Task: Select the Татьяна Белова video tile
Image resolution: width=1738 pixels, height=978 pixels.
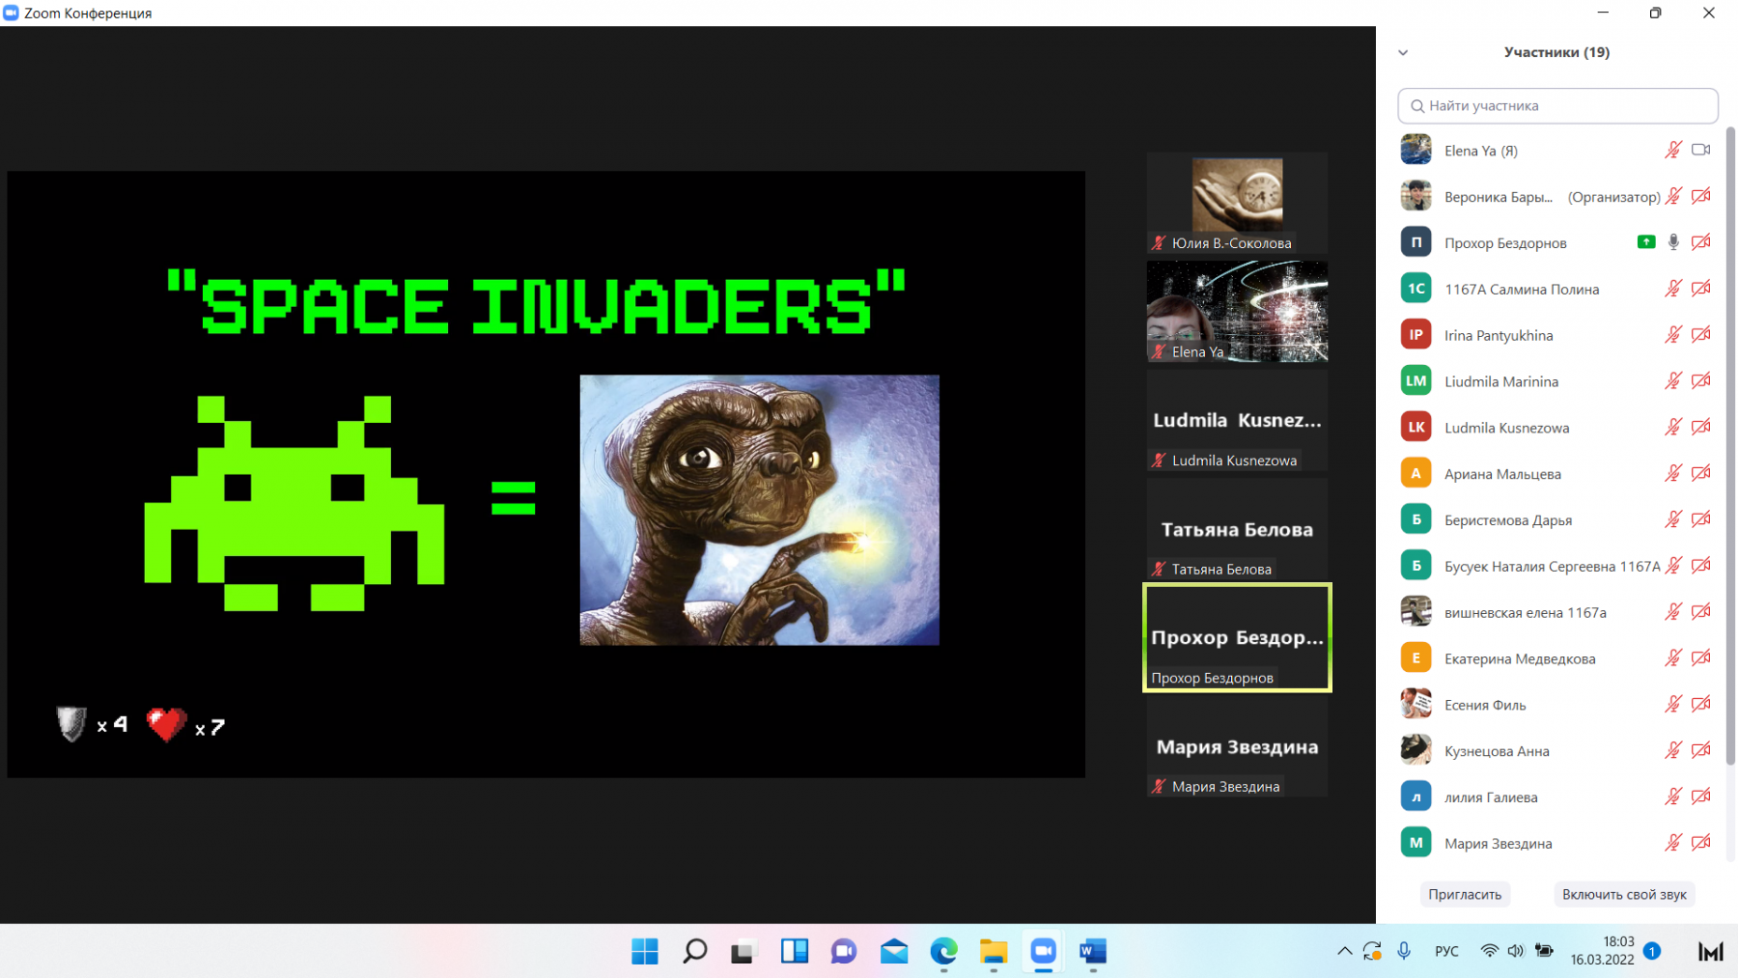Action: (x=1237, y=529)
